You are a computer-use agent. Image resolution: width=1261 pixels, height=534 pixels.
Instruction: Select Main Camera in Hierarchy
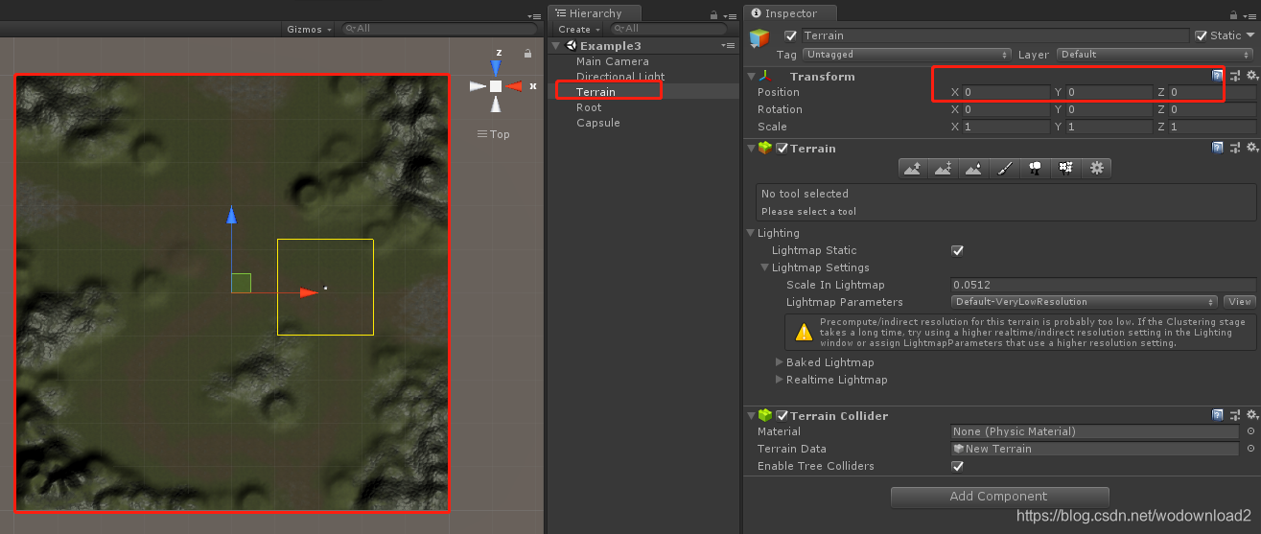613,61
